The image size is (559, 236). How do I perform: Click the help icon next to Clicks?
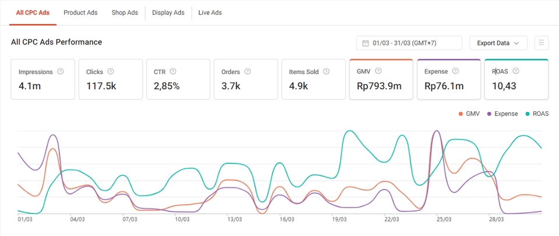(x=111, y=72)
